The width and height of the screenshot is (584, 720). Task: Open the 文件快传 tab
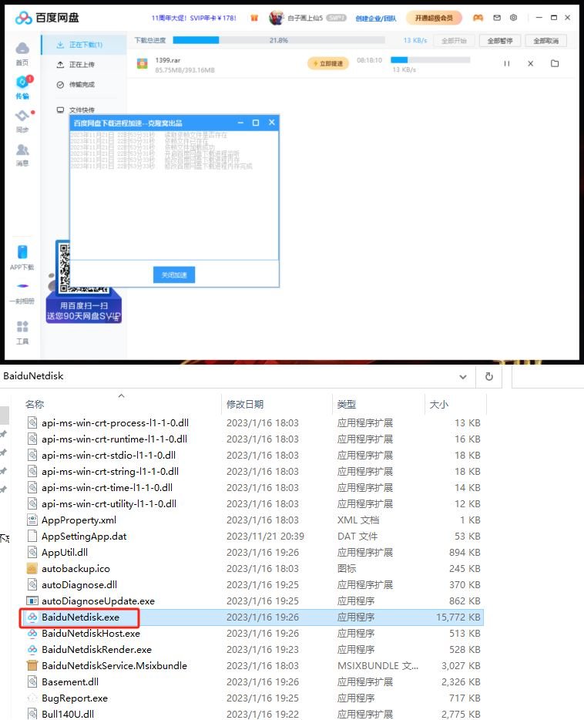pos(83,109)
